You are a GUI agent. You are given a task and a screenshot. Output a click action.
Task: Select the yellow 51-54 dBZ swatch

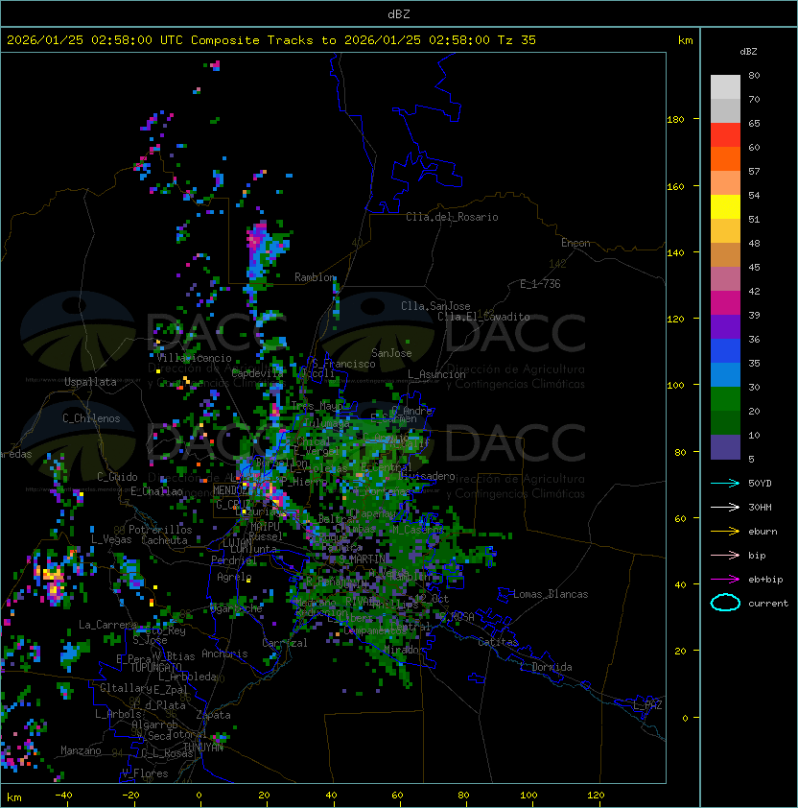pyautogui.click(x=725, y=206)
